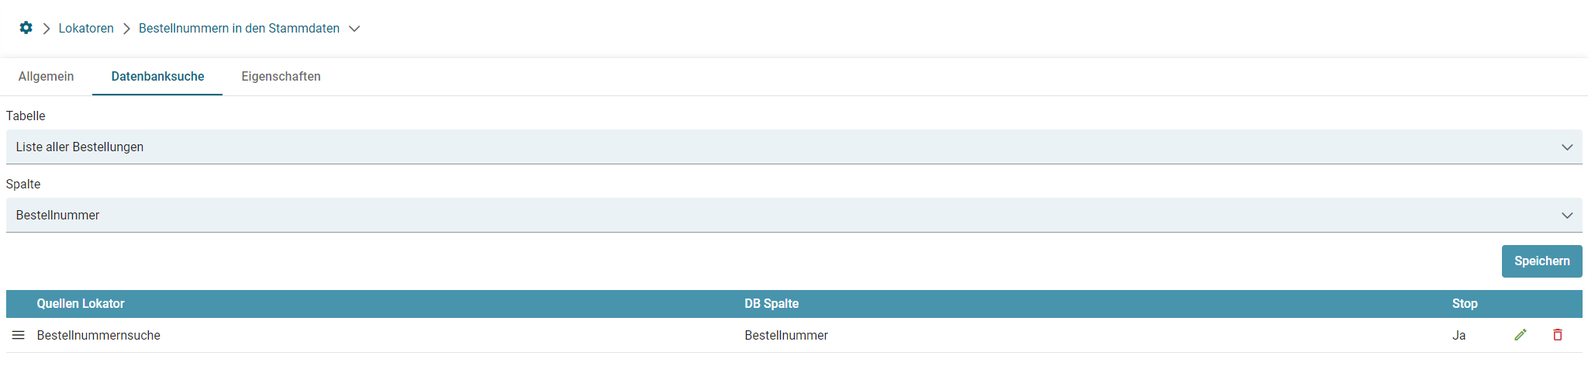The image size is (1588, 366).
Task: Select the Datenbanksuche tab
Action: (157, 76)
